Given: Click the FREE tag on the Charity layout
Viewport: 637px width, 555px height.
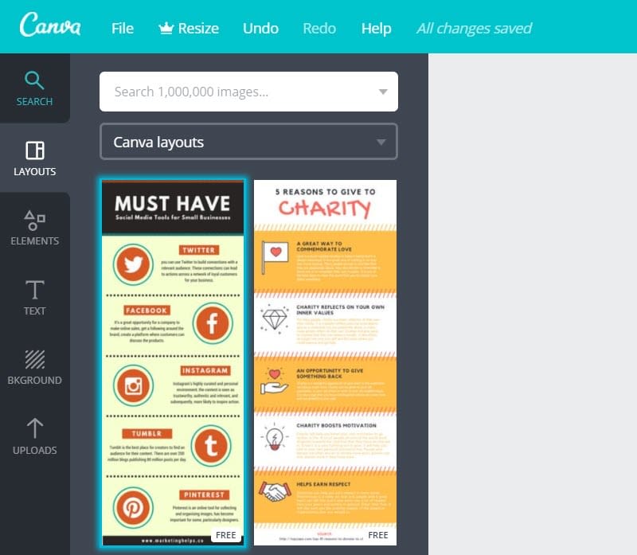Looking at the screenshot, I should 378,535.
